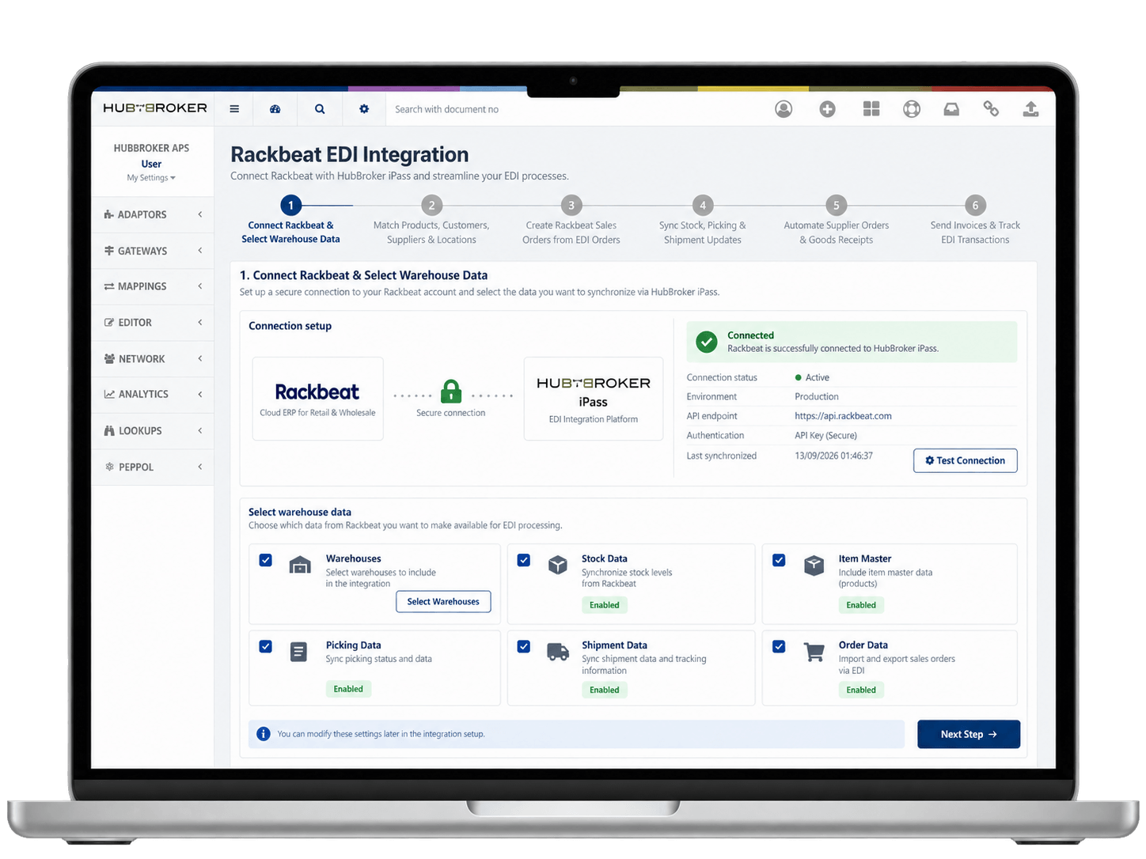Toggle the Stock Data checkbox
This screenshot has width=1146, height=859.
point(524,560)
